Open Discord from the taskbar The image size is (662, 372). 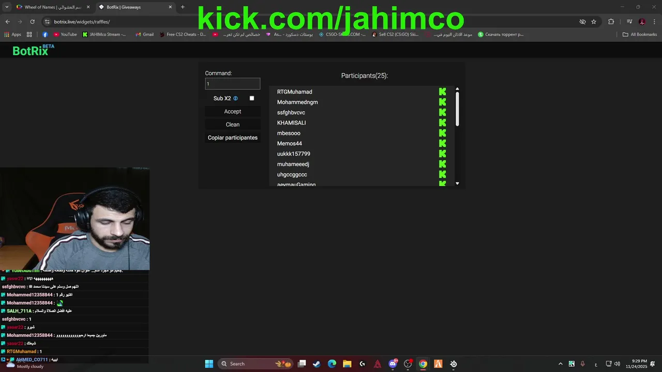point(393,364)
